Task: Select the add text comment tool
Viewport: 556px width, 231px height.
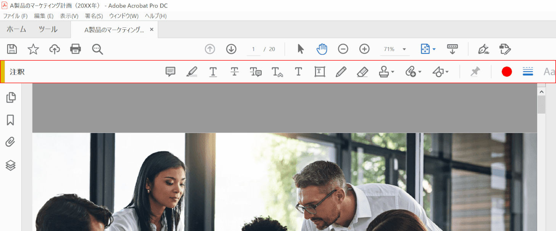Action: click(x=298, y=72)
